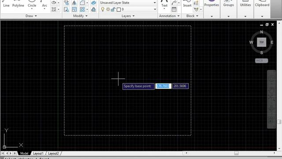Click the Hatch tool icon
The width and height of the screenshot is (282, 159).
(x=54, y=9)
